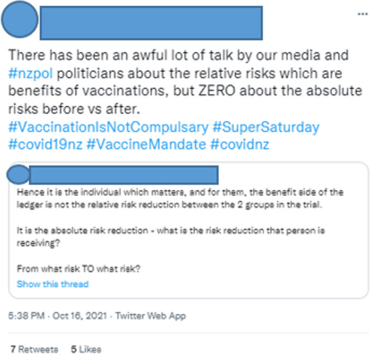Click the 'From what risk TO what risk?' text
370x354 pixels.
tap(78, 269)
